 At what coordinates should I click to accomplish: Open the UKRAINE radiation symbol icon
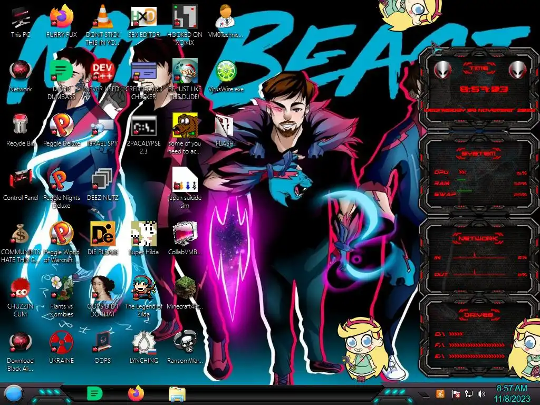pyautogui.click(x=61, y=348)
